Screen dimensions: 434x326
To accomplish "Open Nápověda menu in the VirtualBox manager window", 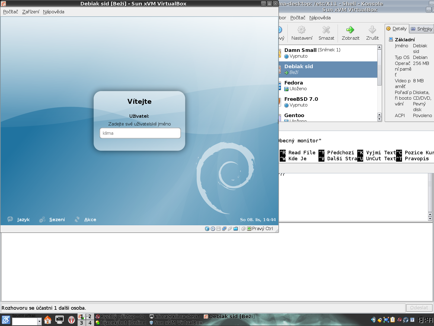I will (320, 18).
